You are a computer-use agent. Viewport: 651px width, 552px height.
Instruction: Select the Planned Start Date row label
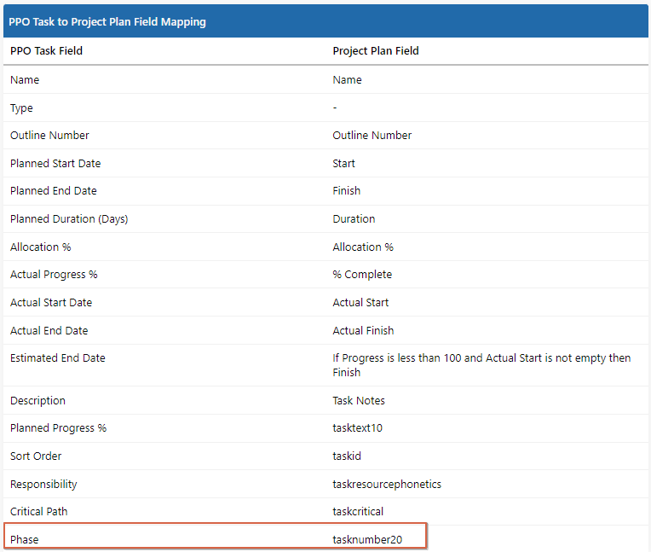(55, 163)
